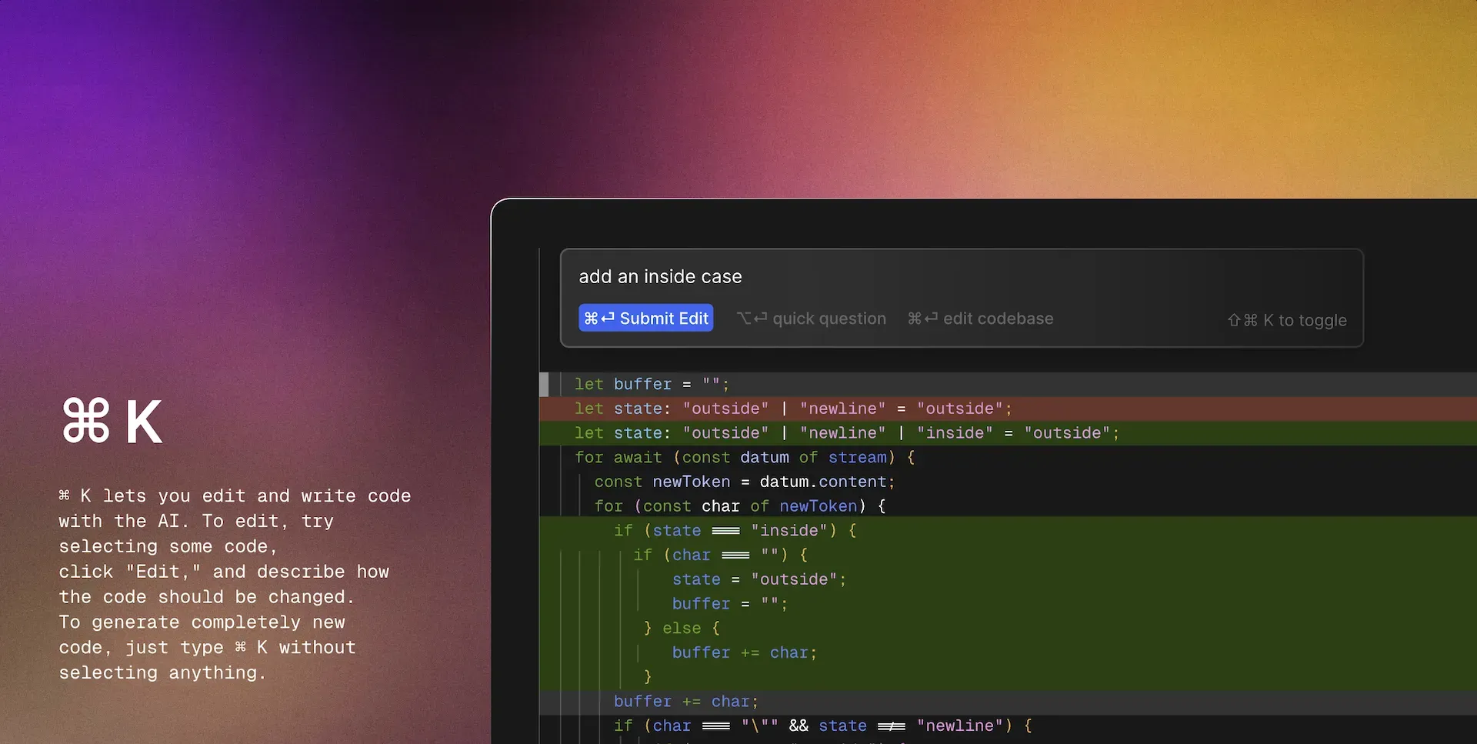Viewport: 1477px width, 744px height.
Task: Click the K to toggle hint
Action: click(1287, 320)
